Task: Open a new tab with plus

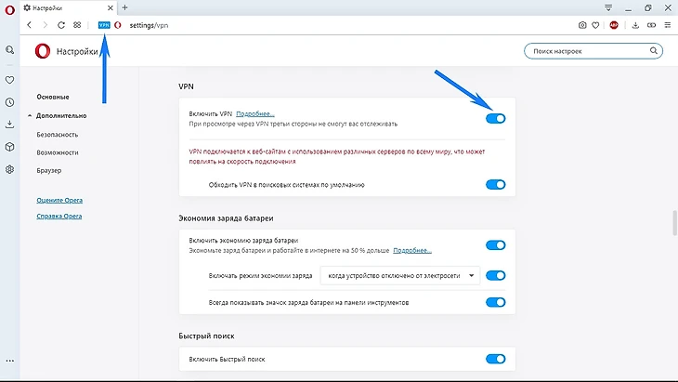Action: pos(125,7)
